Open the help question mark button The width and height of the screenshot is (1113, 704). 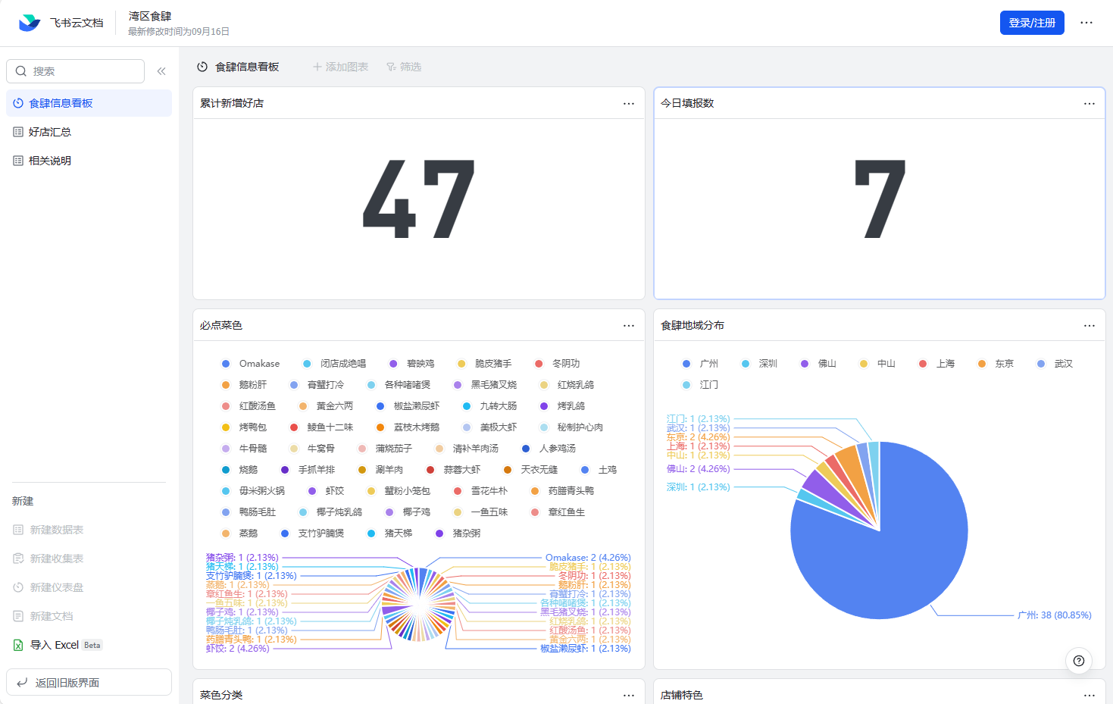(x=1078, y=661)
